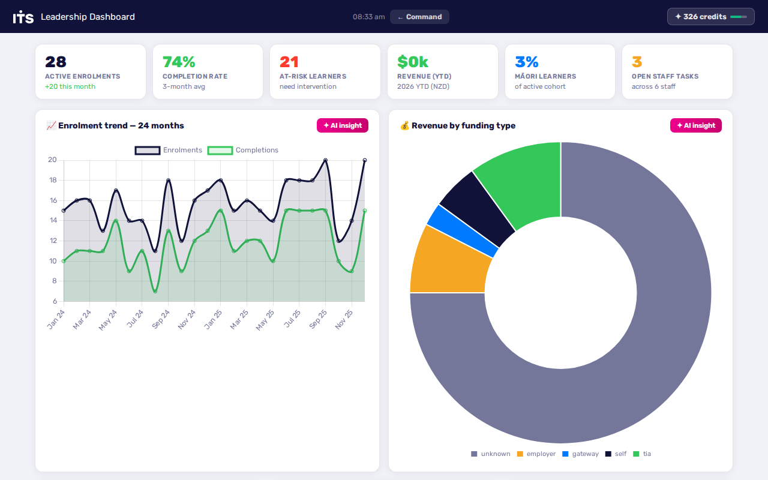Click the Leadership Dashboard title
Image resolution: width=768 pixels, height=480 pixels.
pyautogui.click(x=88, y=17)
